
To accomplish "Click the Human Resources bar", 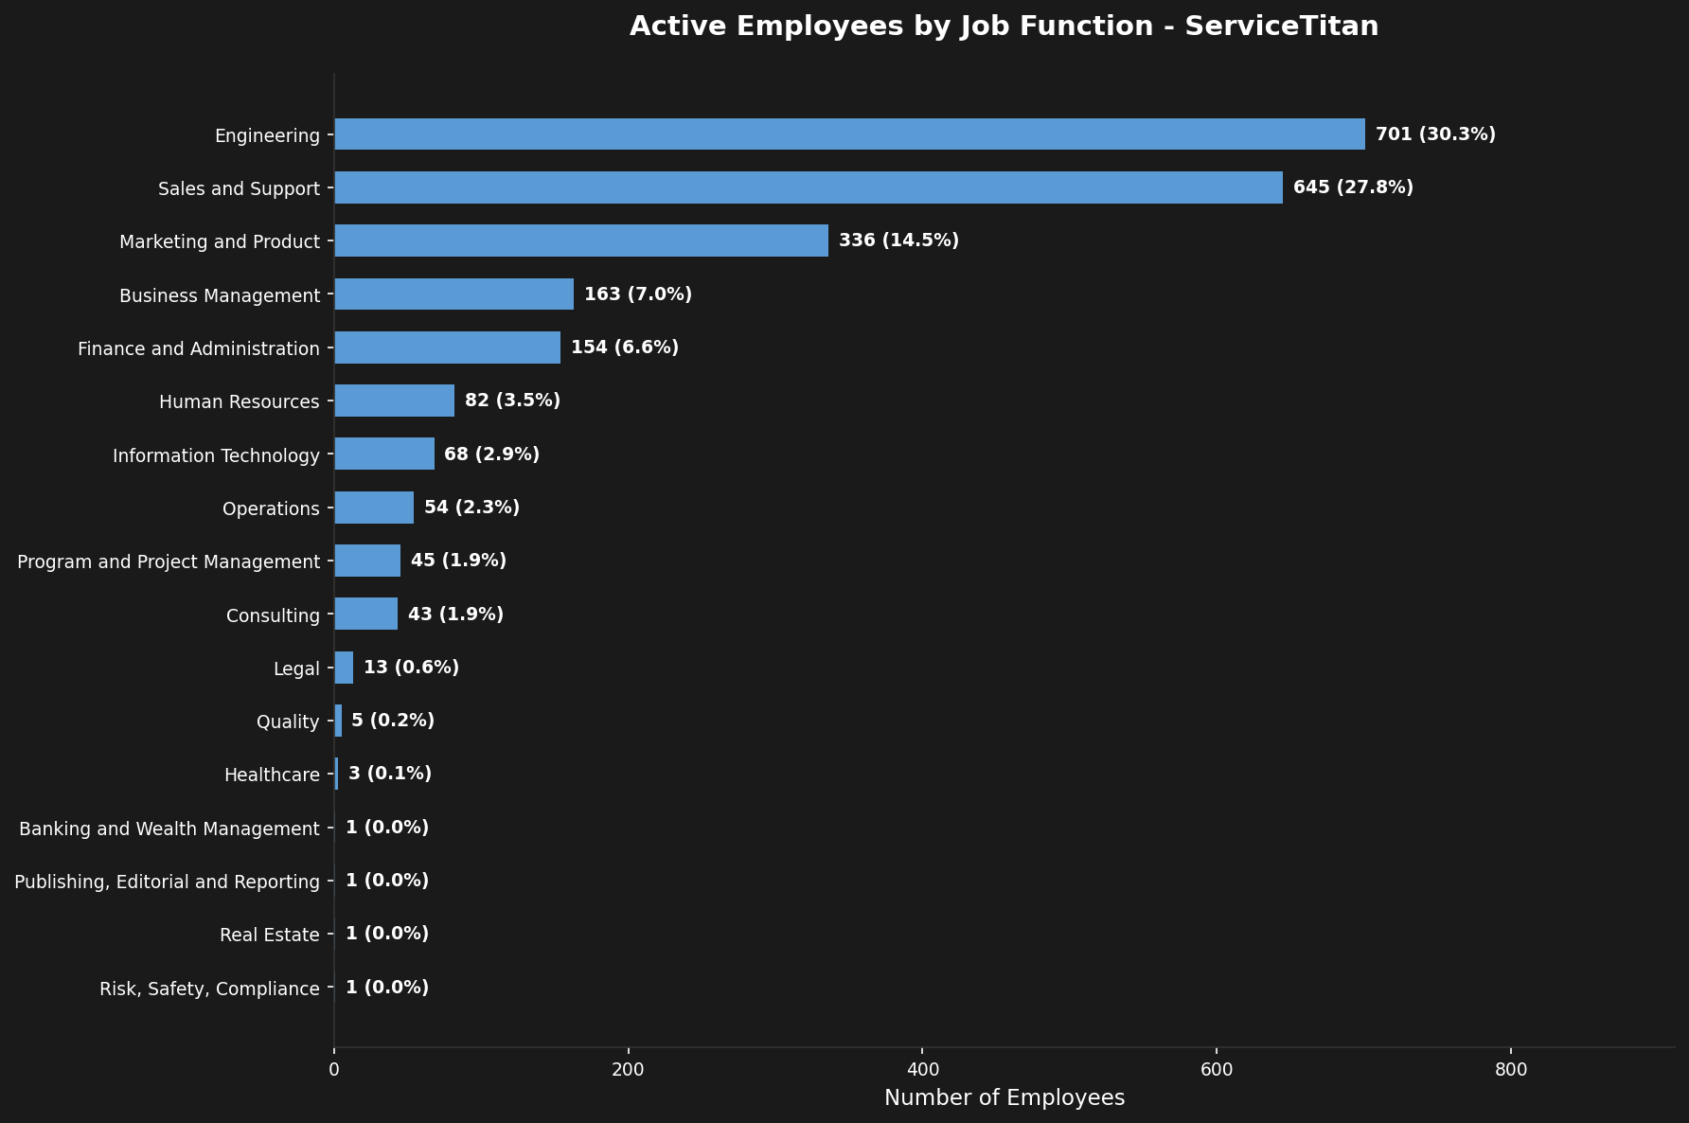I will pos(394,401).
